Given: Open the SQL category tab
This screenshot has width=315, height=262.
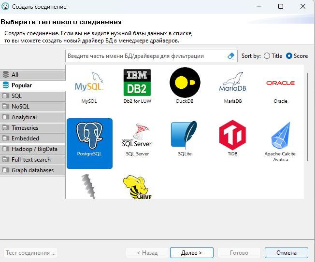Looking at the screenshot, I should [33, 96].
